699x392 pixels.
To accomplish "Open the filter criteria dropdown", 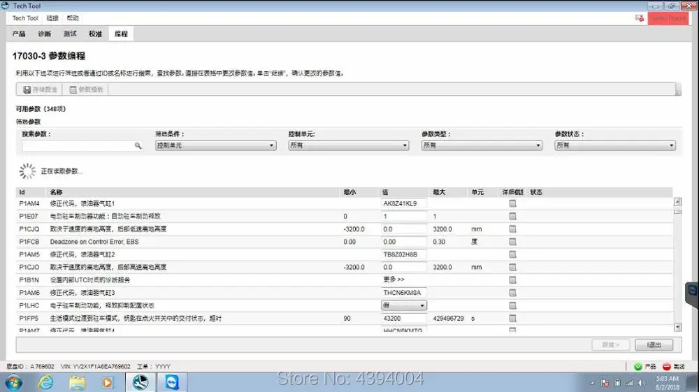I will click(x=216, y=145).
